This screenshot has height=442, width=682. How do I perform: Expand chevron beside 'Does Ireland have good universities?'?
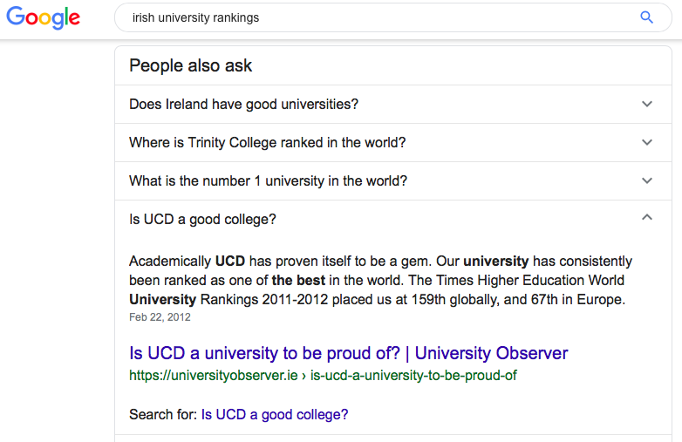pyautogui.click(x=646, y=104)
